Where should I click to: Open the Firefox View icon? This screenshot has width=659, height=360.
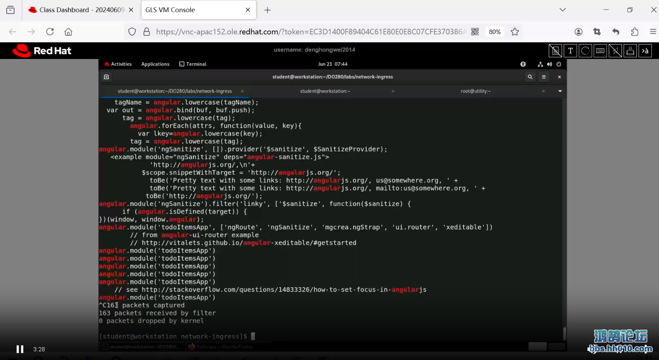(x=10, y=10)
